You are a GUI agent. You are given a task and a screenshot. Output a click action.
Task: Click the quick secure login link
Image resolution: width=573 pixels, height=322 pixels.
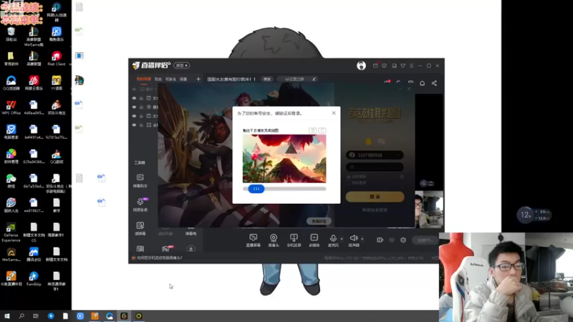pos(375,210)
